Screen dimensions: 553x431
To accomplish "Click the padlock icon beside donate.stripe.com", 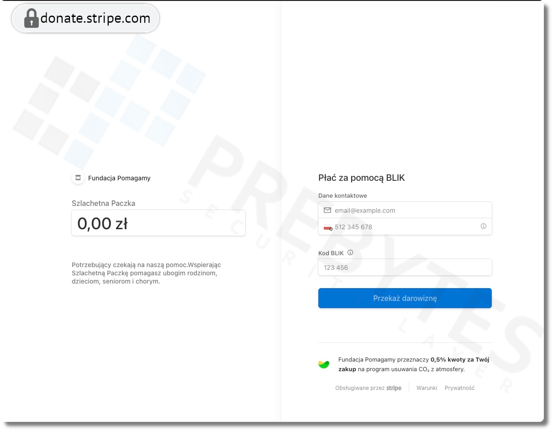I will coord(32,18).
